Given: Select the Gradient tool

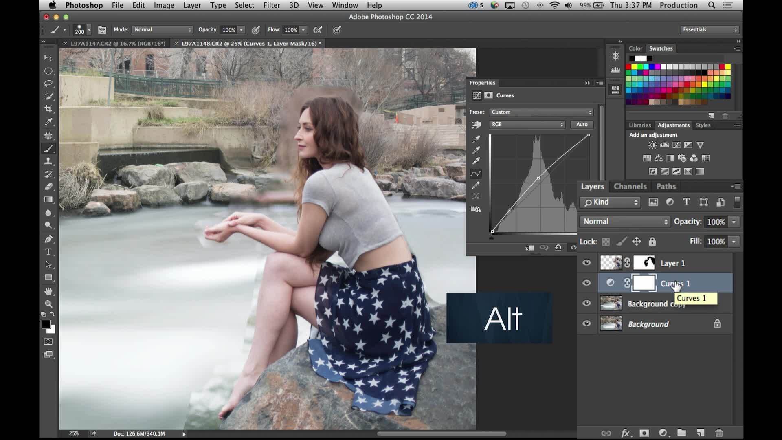Looking at the screenshot, I should [48, 200].
